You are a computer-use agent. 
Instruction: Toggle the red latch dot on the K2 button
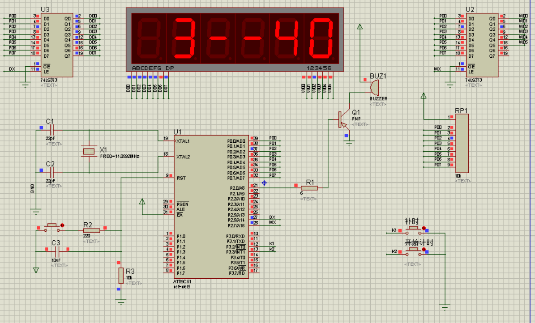coord(424,250)
